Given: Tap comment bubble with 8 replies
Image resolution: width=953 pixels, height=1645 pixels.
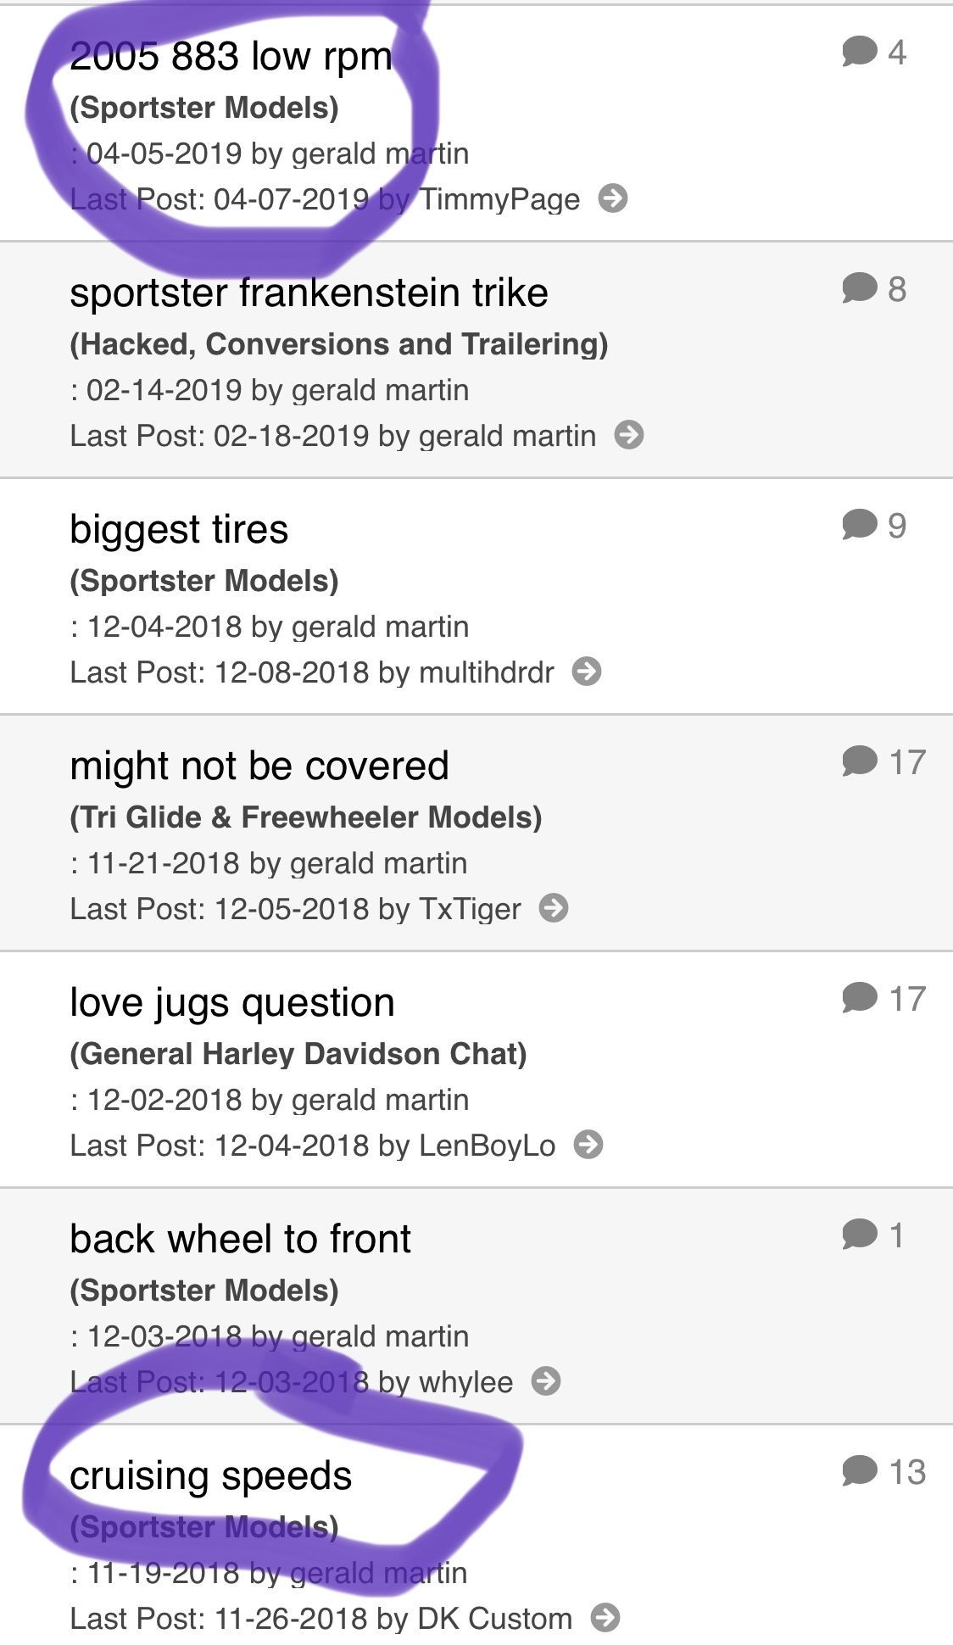Looking at the screenshot, I should pos(859,288).
